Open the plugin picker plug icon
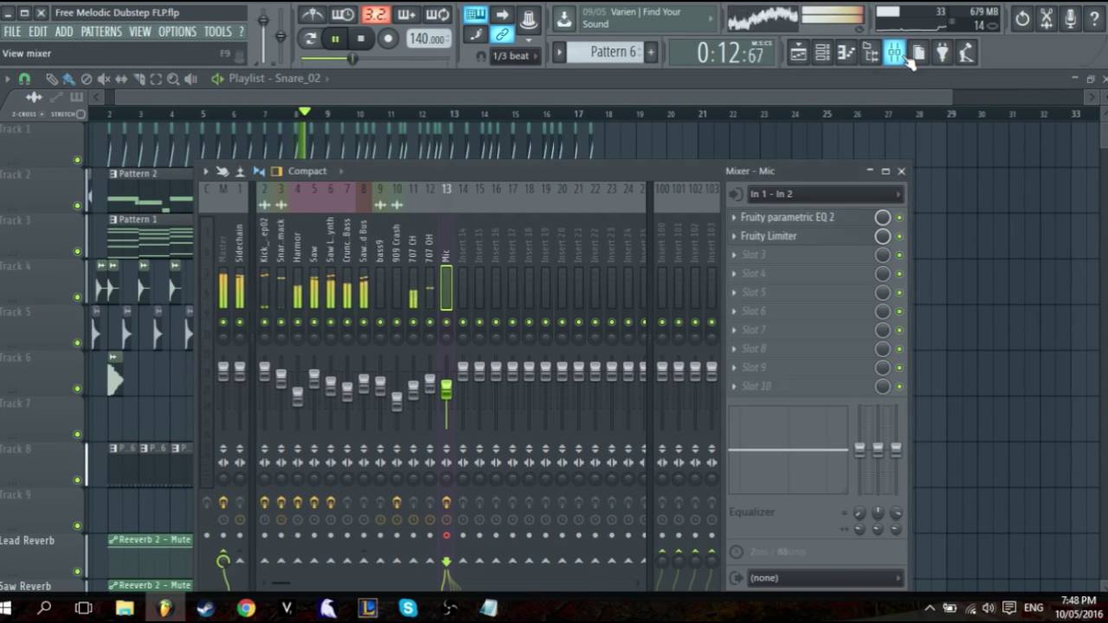Screen dimensions: 1108x623 pyautogui.click(x=943, y=54)
